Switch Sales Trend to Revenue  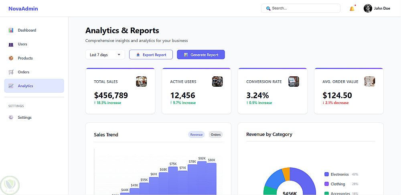point(196,135)
